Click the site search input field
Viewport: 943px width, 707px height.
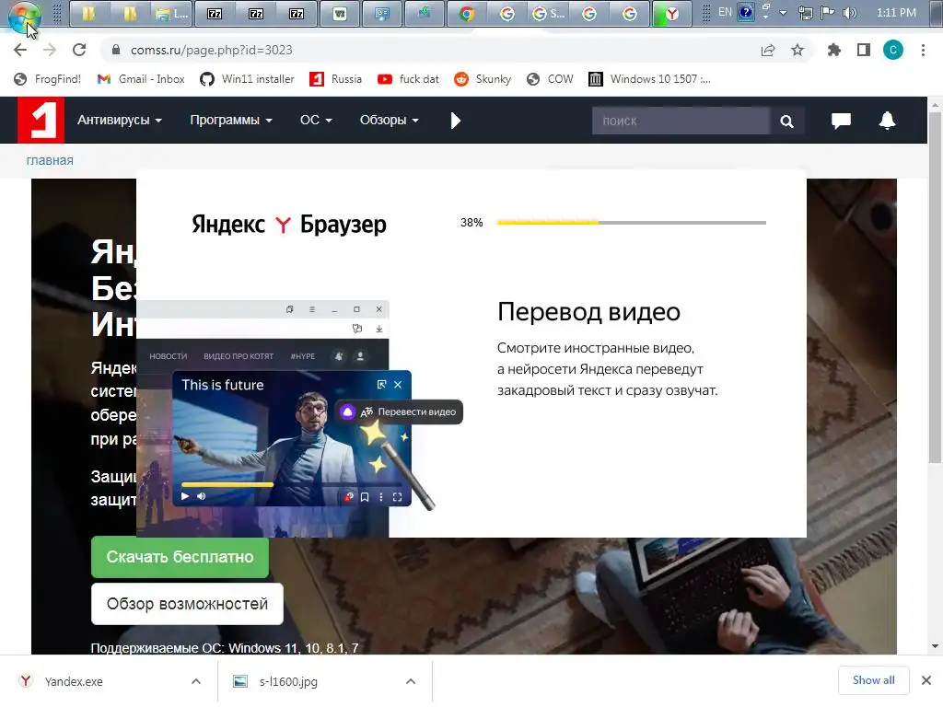coord(681,121)
